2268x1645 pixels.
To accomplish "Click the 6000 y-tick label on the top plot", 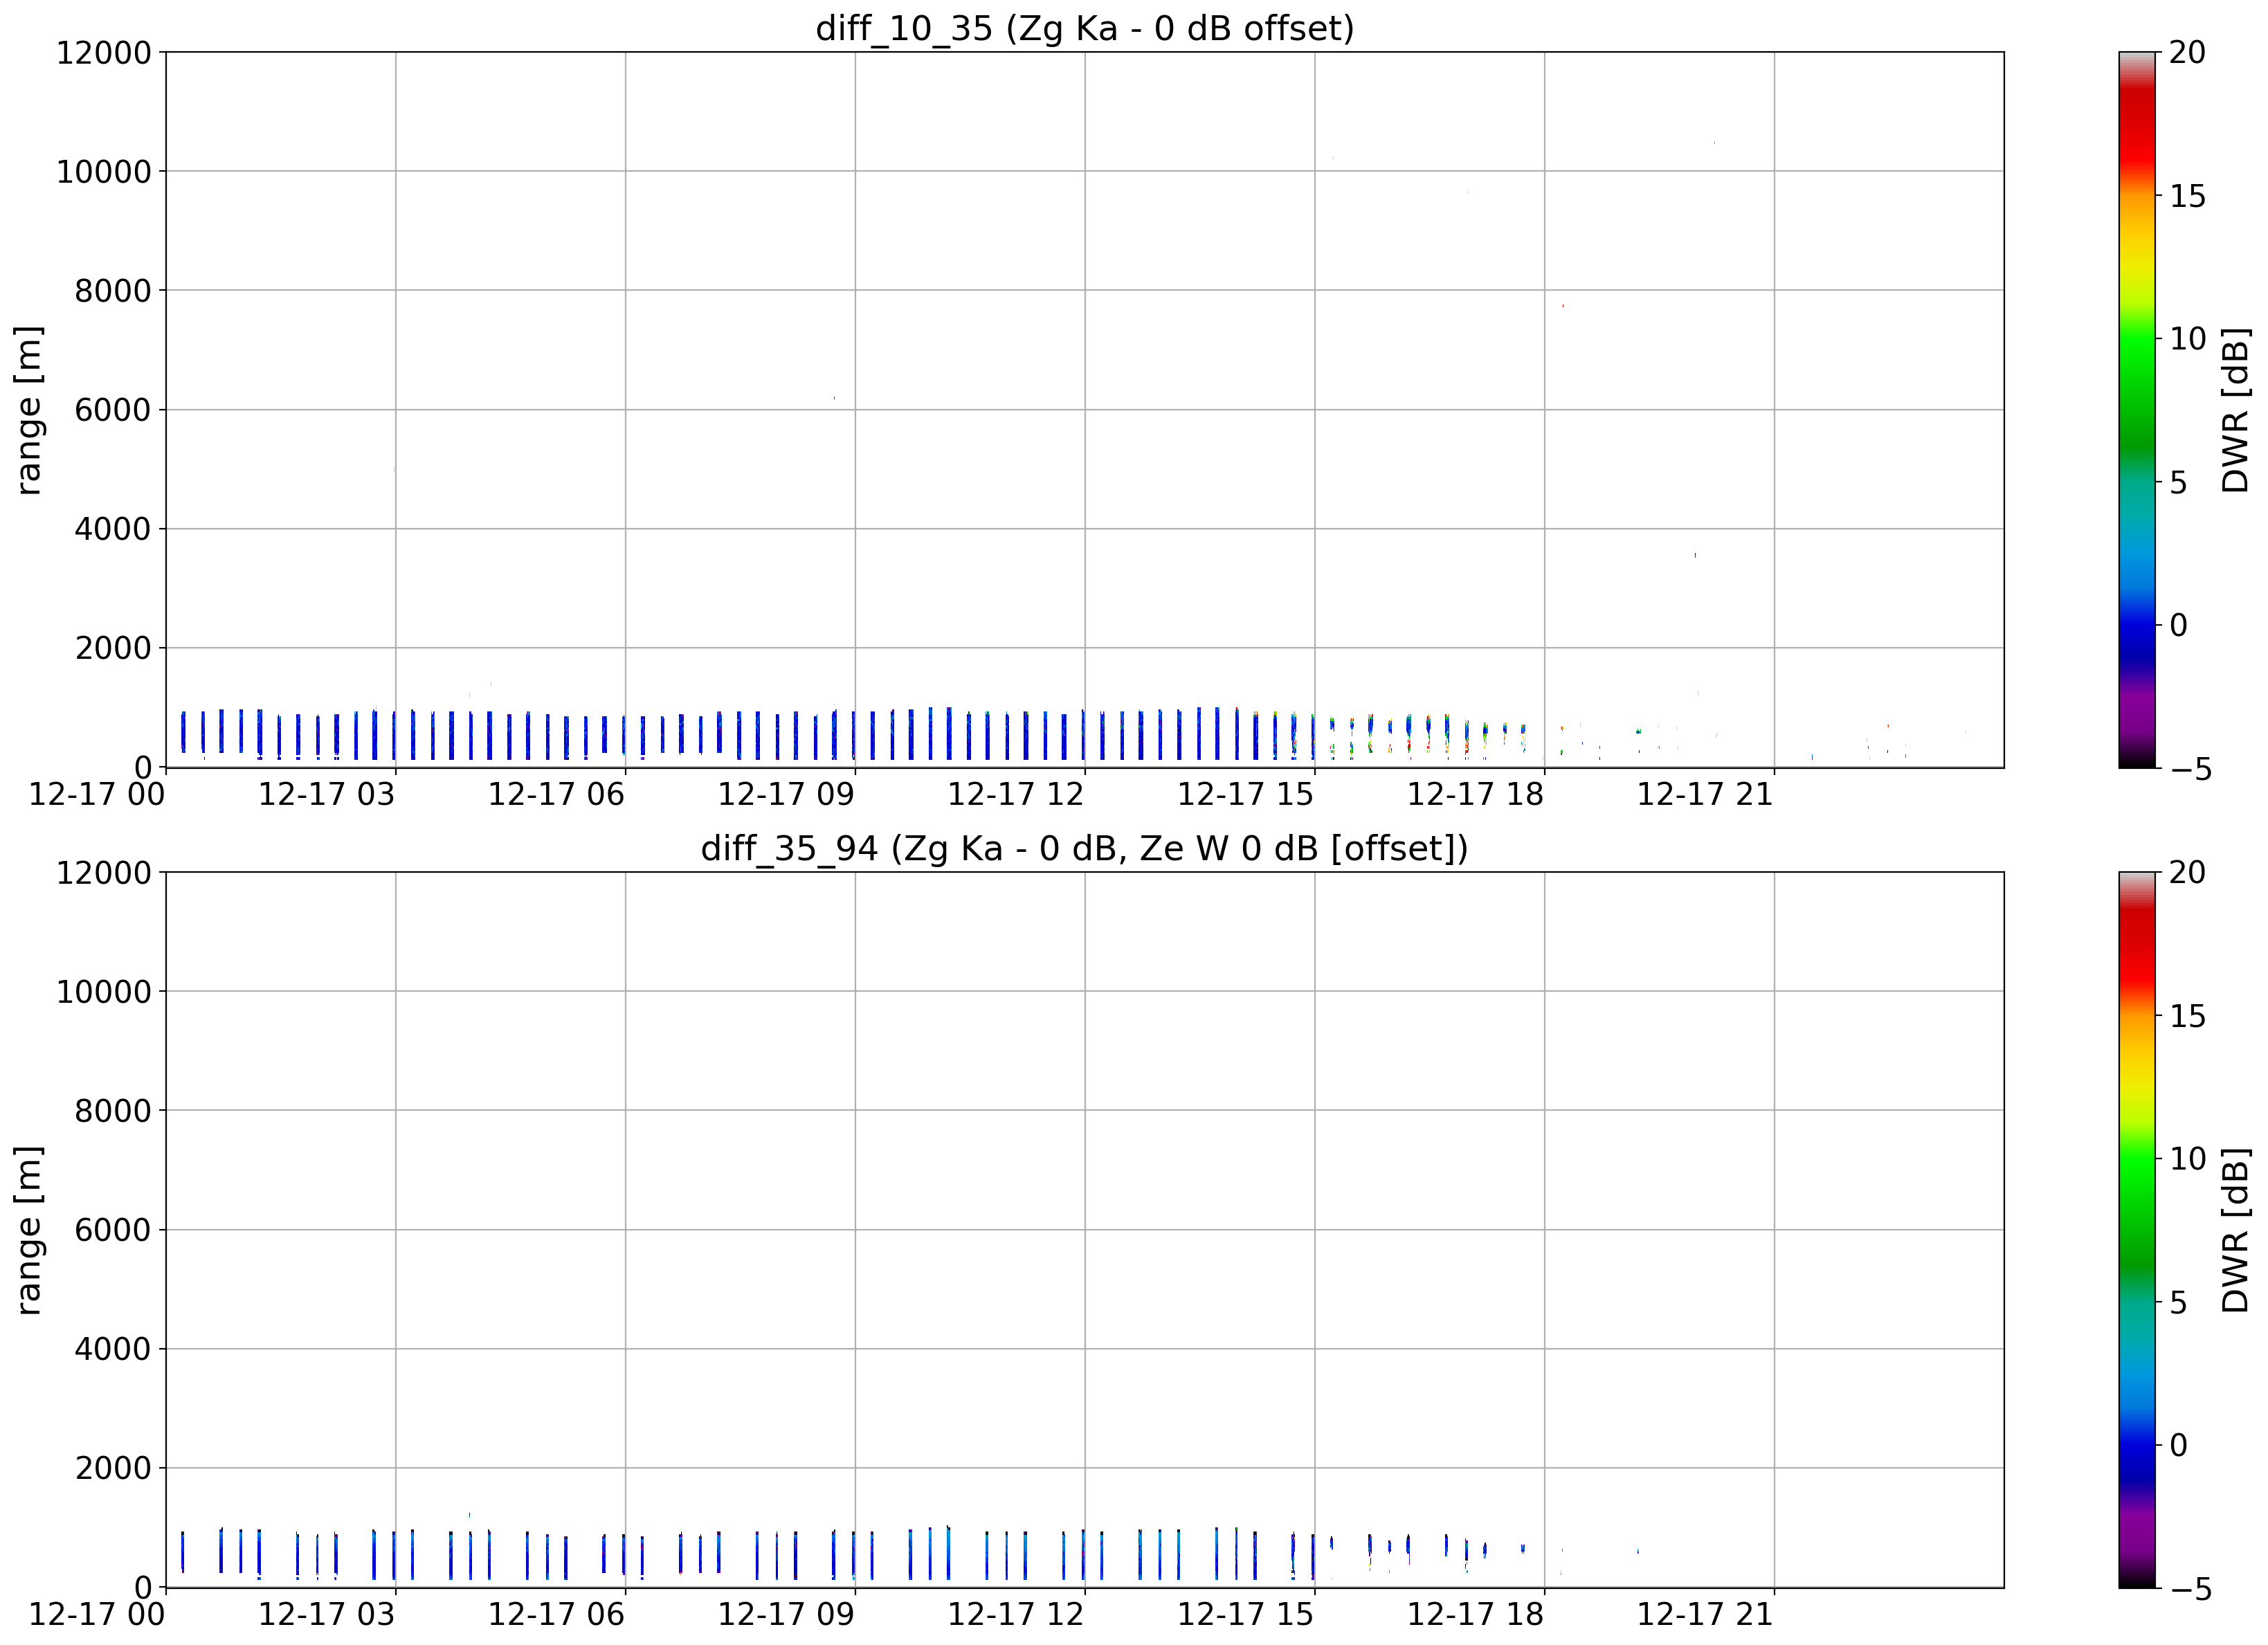I will point(113,410).
